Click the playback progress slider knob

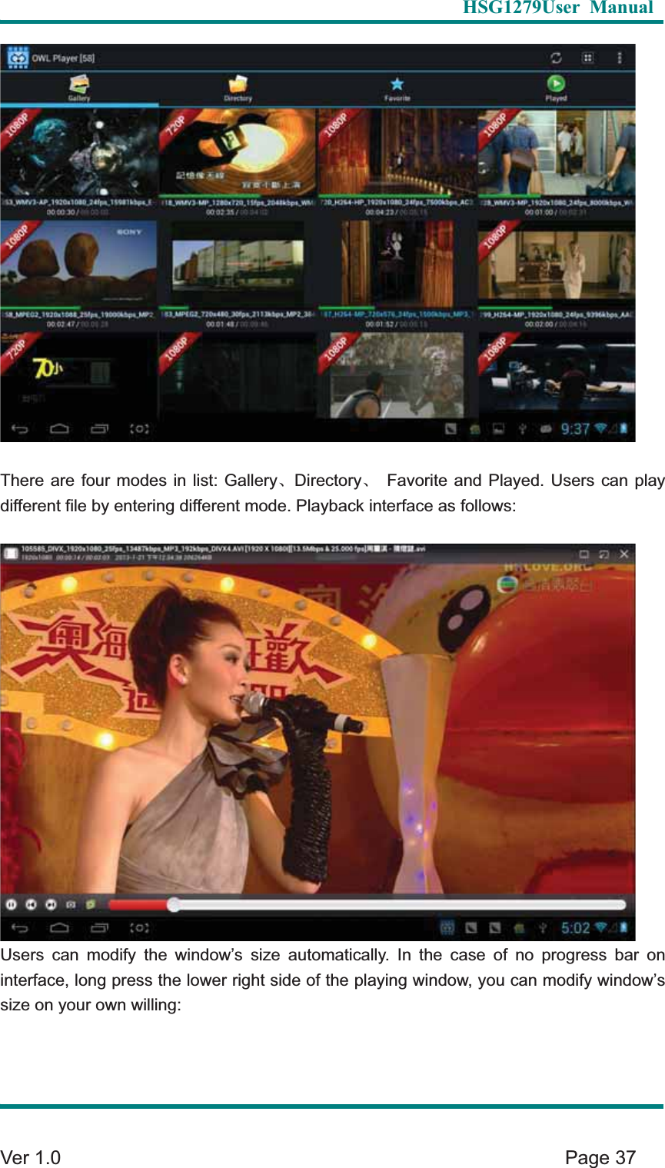(x=174, y=905)
